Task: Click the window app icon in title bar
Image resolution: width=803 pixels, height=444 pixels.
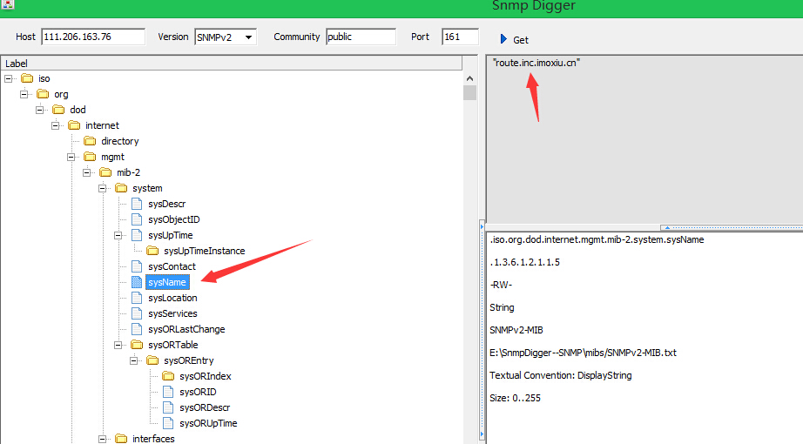Action: click(7, 4)
